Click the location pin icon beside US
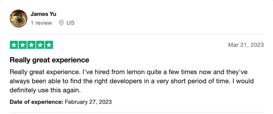The height and width of the screenshot is (114, 273). point(61,23)
